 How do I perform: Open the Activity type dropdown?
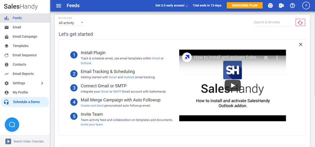[x=71, y=23]
